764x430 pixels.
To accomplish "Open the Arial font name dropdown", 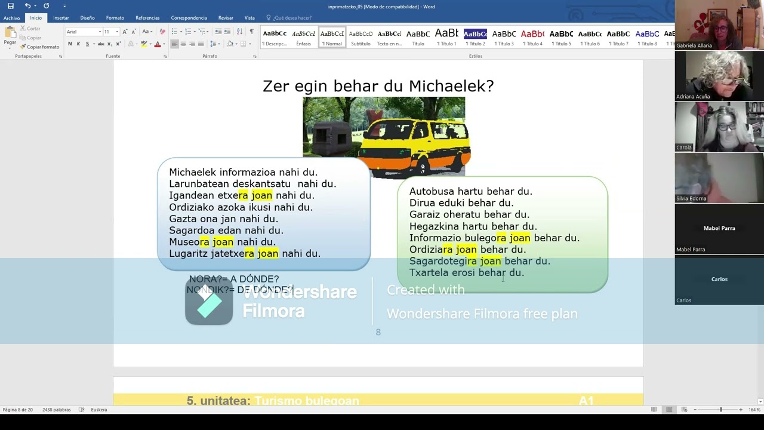I will 100,32.
